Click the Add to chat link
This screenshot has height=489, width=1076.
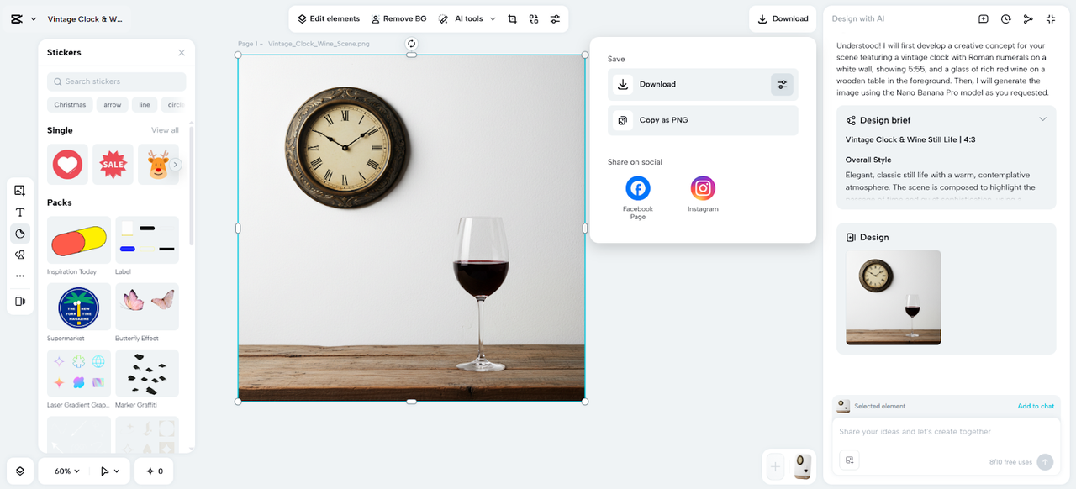point(1035,406)
